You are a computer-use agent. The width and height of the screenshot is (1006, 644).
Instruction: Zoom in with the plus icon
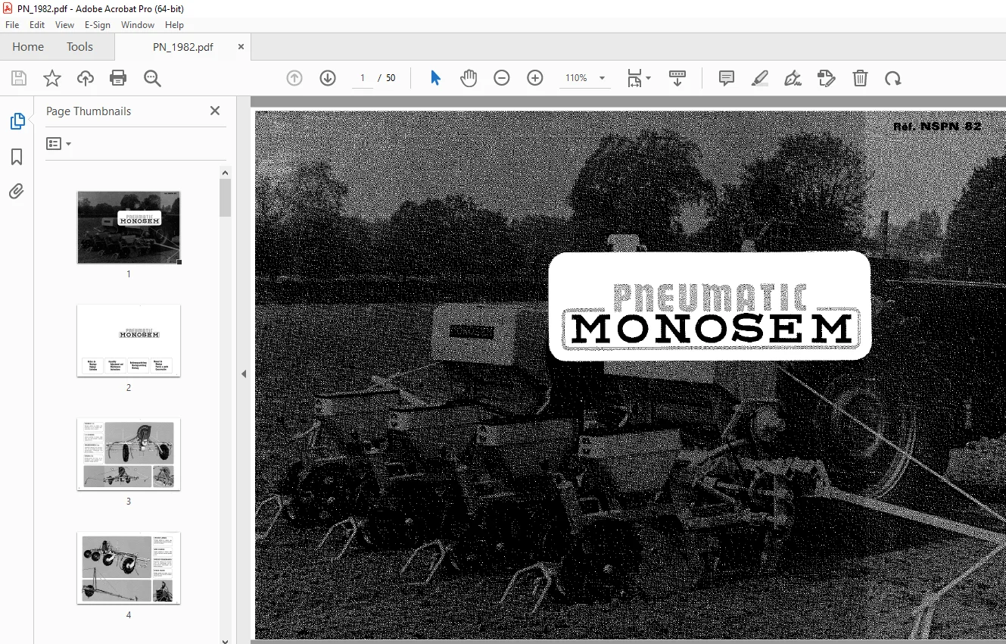coord(535,78)
